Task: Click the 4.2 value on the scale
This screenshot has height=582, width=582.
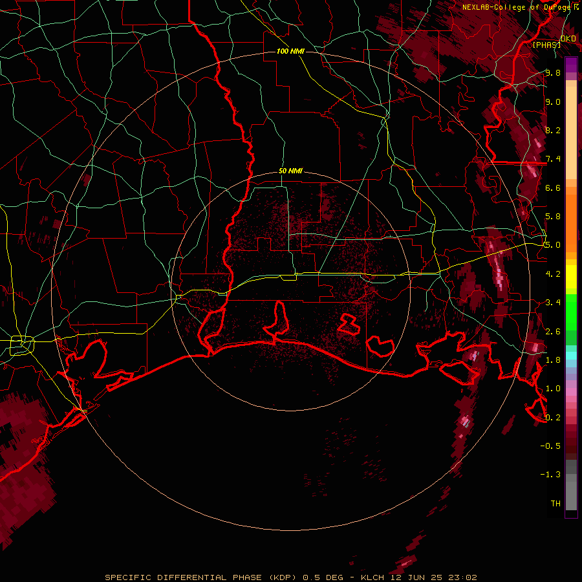Action: pos(553,274)
